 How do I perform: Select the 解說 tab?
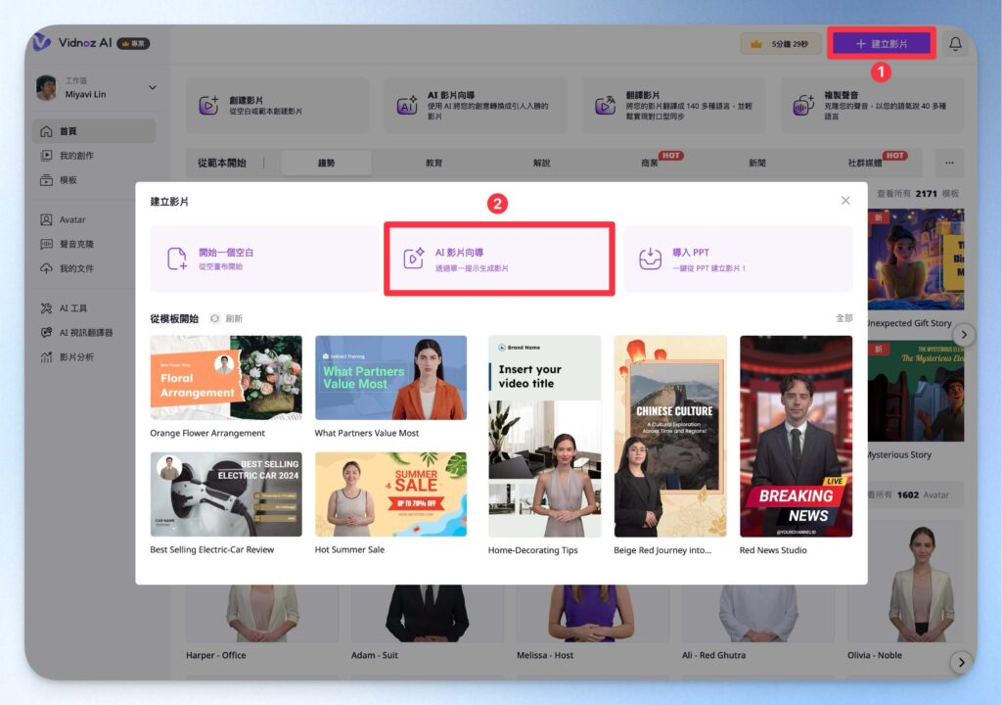pos(541,163)
